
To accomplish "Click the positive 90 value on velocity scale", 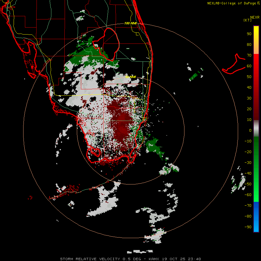I will point(249,34).
